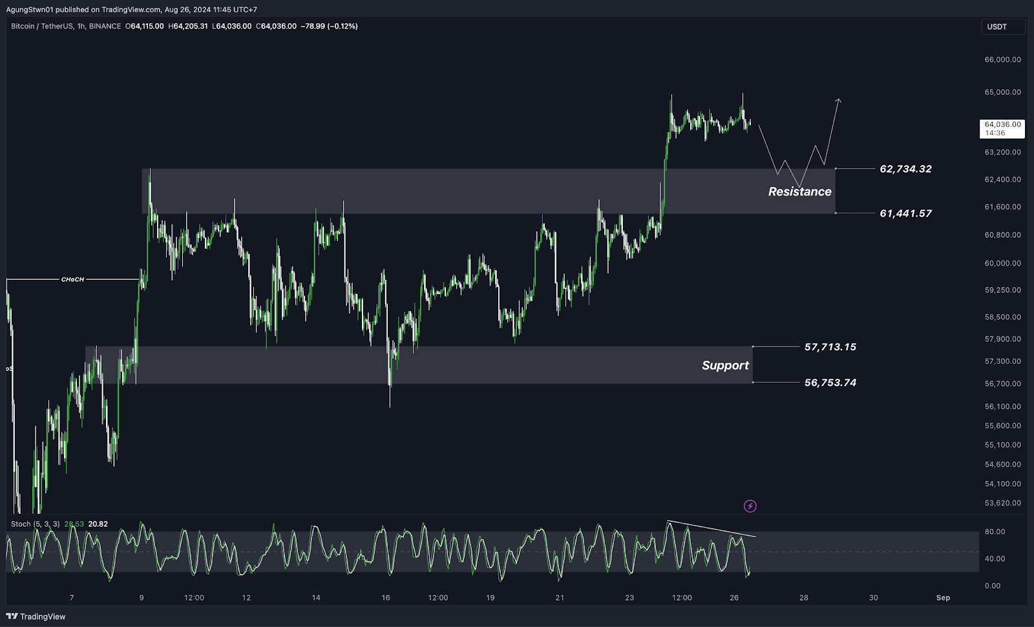Click the TradingView logo at bottom left
The height and width of the screenshot is (627, 1034).
36,617
